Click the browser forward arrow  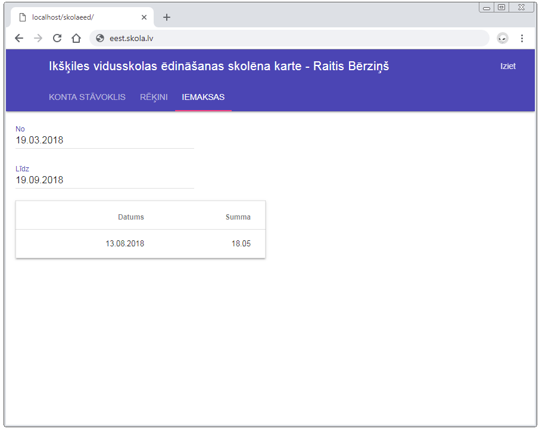pyautogui.click(x=38, y=38)
